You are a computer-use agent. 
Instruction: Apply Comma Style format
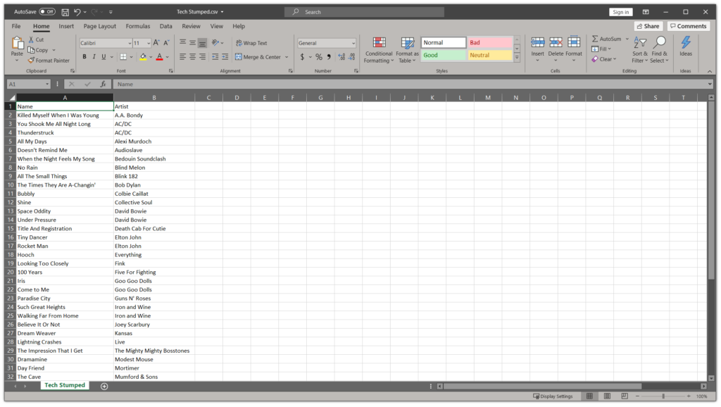329,57
